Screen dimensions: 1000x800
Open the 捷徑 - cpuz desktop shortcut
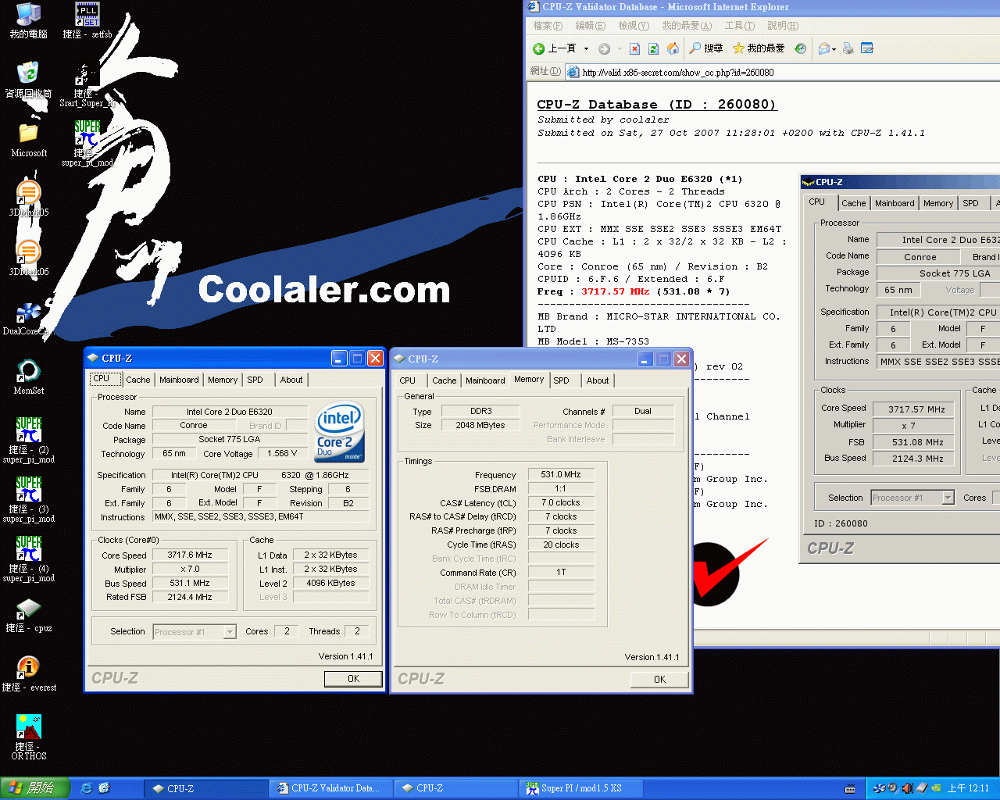coord(29,614)
